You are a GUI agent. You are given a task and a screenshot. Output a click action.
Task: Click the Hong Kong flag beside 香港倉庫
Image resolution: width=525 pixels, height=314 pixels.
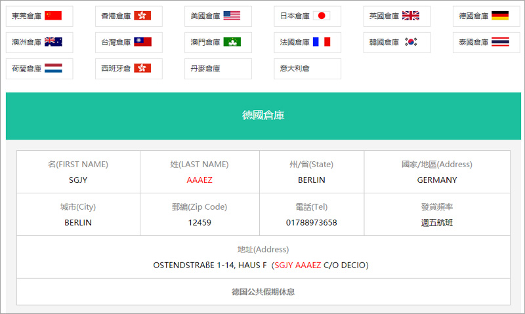point(142,16)
